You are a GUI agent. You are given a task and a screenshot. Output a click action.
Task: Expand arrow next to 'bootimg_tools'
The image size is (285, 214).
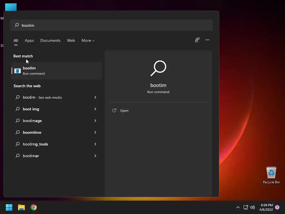pos(95,144)
